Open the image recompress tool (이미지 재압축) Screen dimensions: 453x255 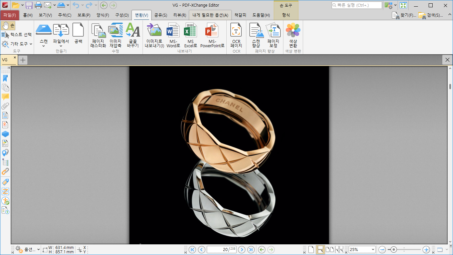[116, 35]
